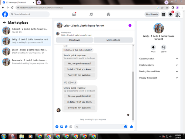Open the Home feed icon
The image size is (185, 139).
click(74, 14)
